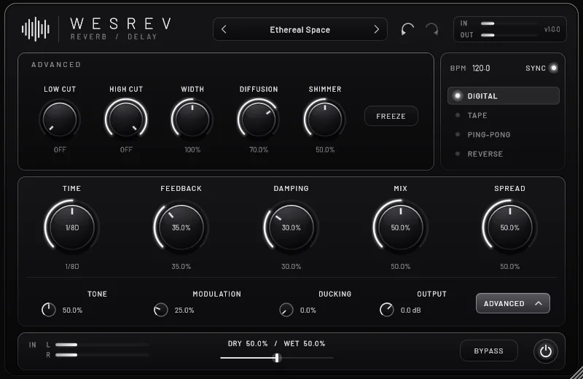The height and width of the screenshot is (379, 583).
Task: Click the top-right OUT level meter
Action: [509, 35]
